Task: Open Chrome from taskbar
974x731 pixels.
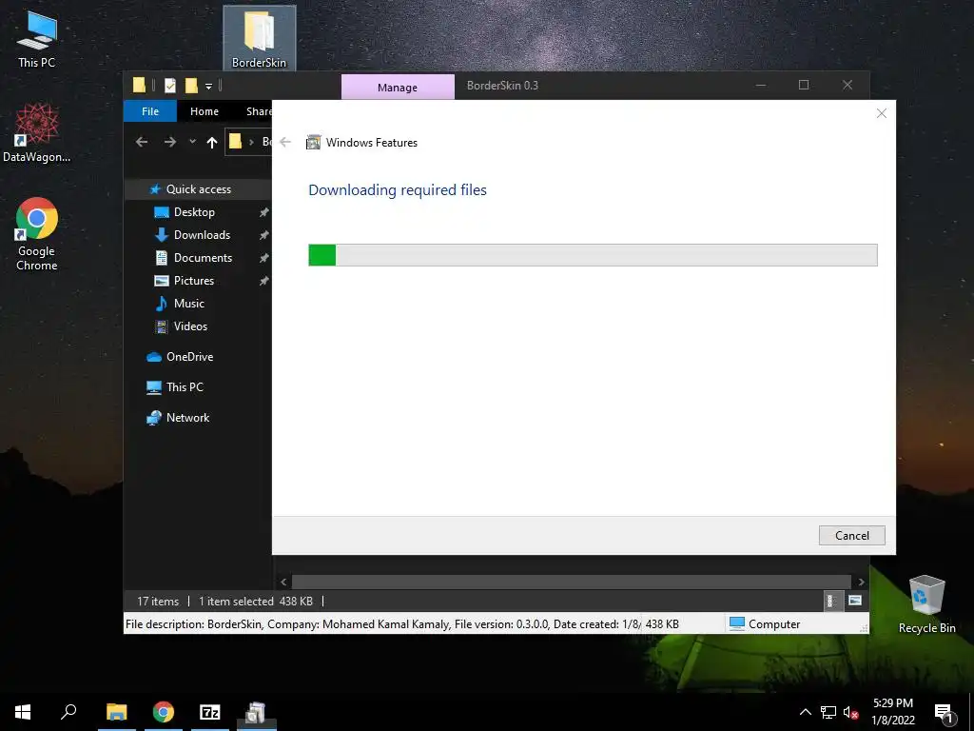Action: click(x=164, y=712)
